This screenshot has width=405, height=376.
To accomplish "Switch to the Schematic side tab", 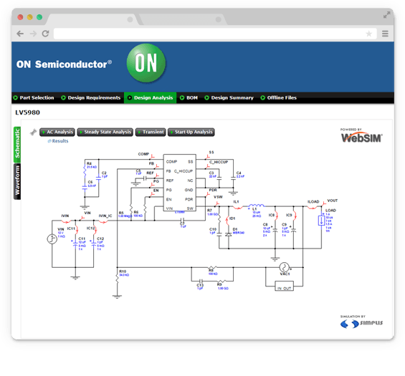I will tap(17, 144).
